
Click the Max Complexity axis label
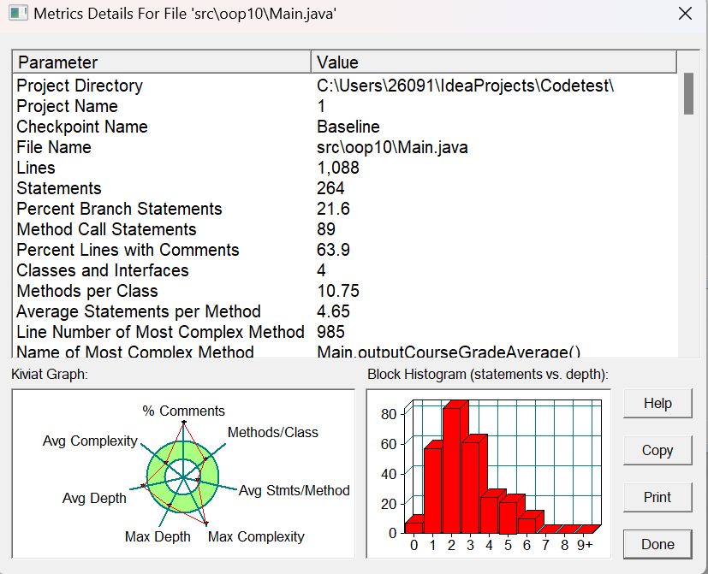256,537
